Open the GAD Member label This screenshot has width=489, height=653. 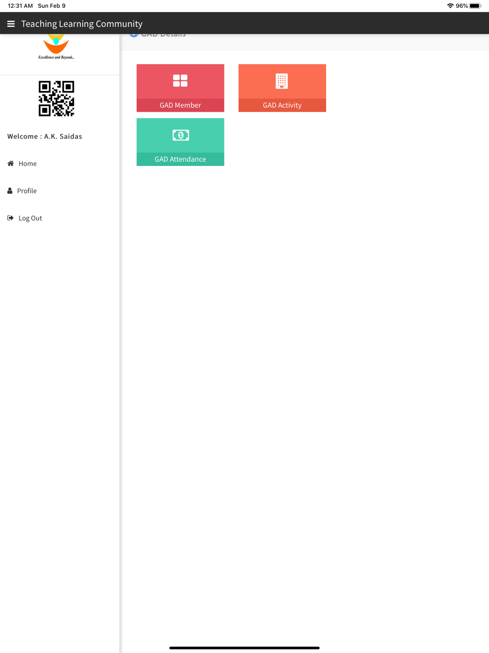tap(180, 105)
